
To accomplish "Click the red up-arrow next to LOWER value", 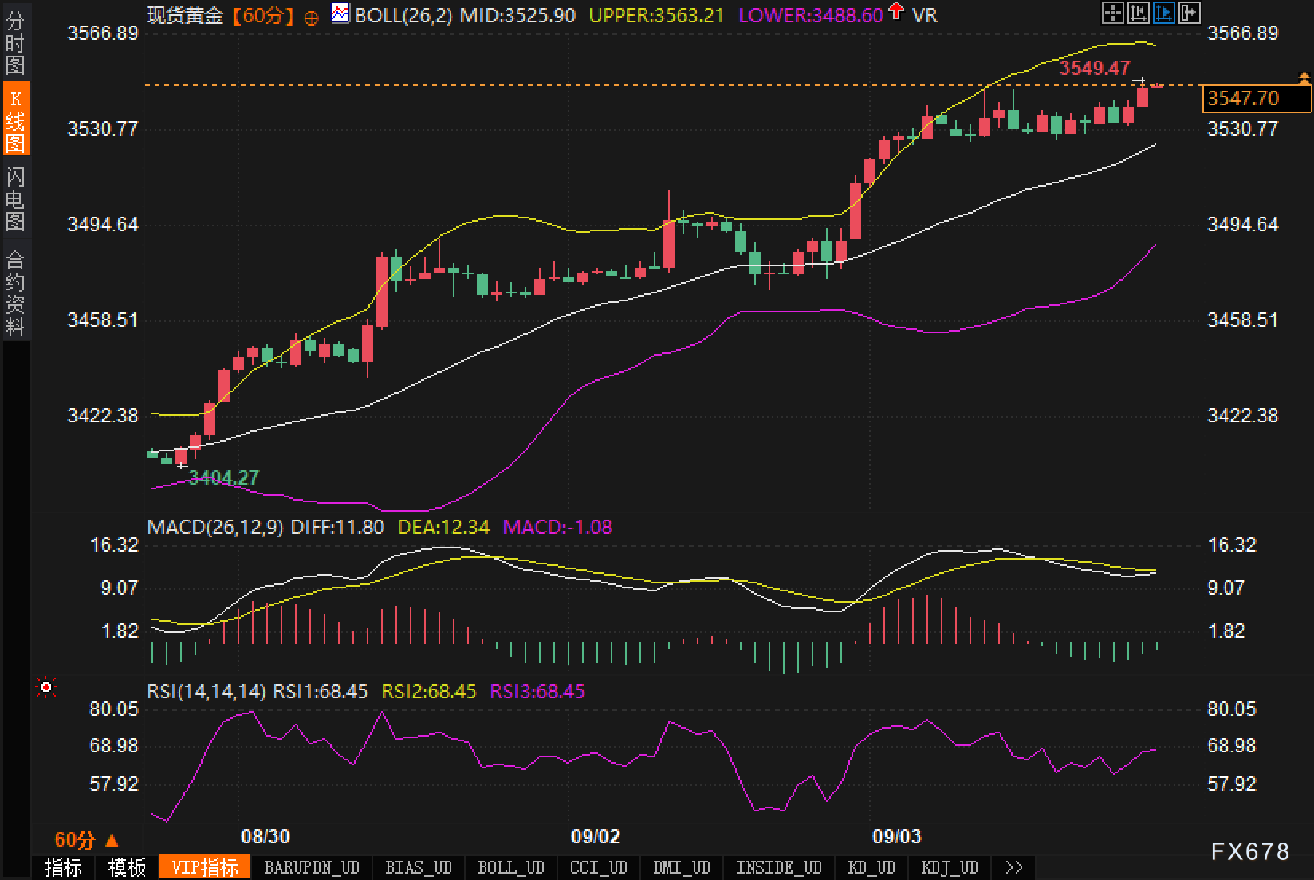I will point(897,12).
